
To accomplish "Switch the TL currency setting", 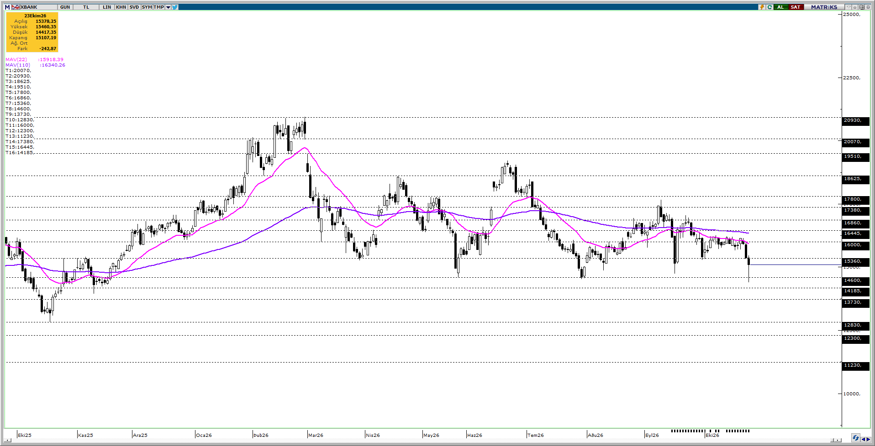I will click(86, 7).
